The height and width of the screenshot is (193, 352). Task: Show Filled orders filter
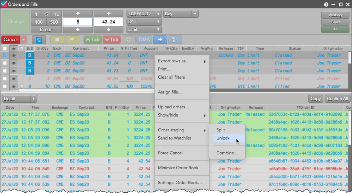coord(335,22)
